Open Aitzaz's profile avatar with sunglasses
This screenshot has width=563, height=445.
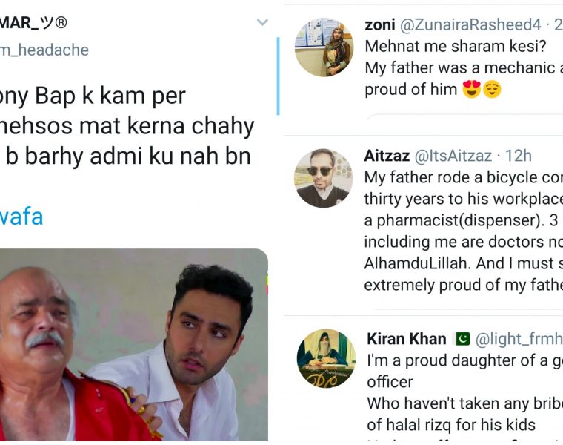click(x=324, y=178)
